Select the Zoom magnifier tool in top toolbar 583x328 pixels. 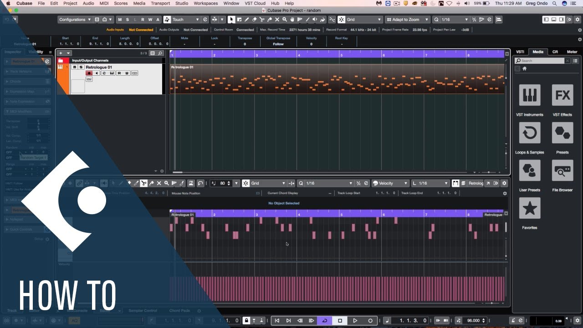[285, 20]
